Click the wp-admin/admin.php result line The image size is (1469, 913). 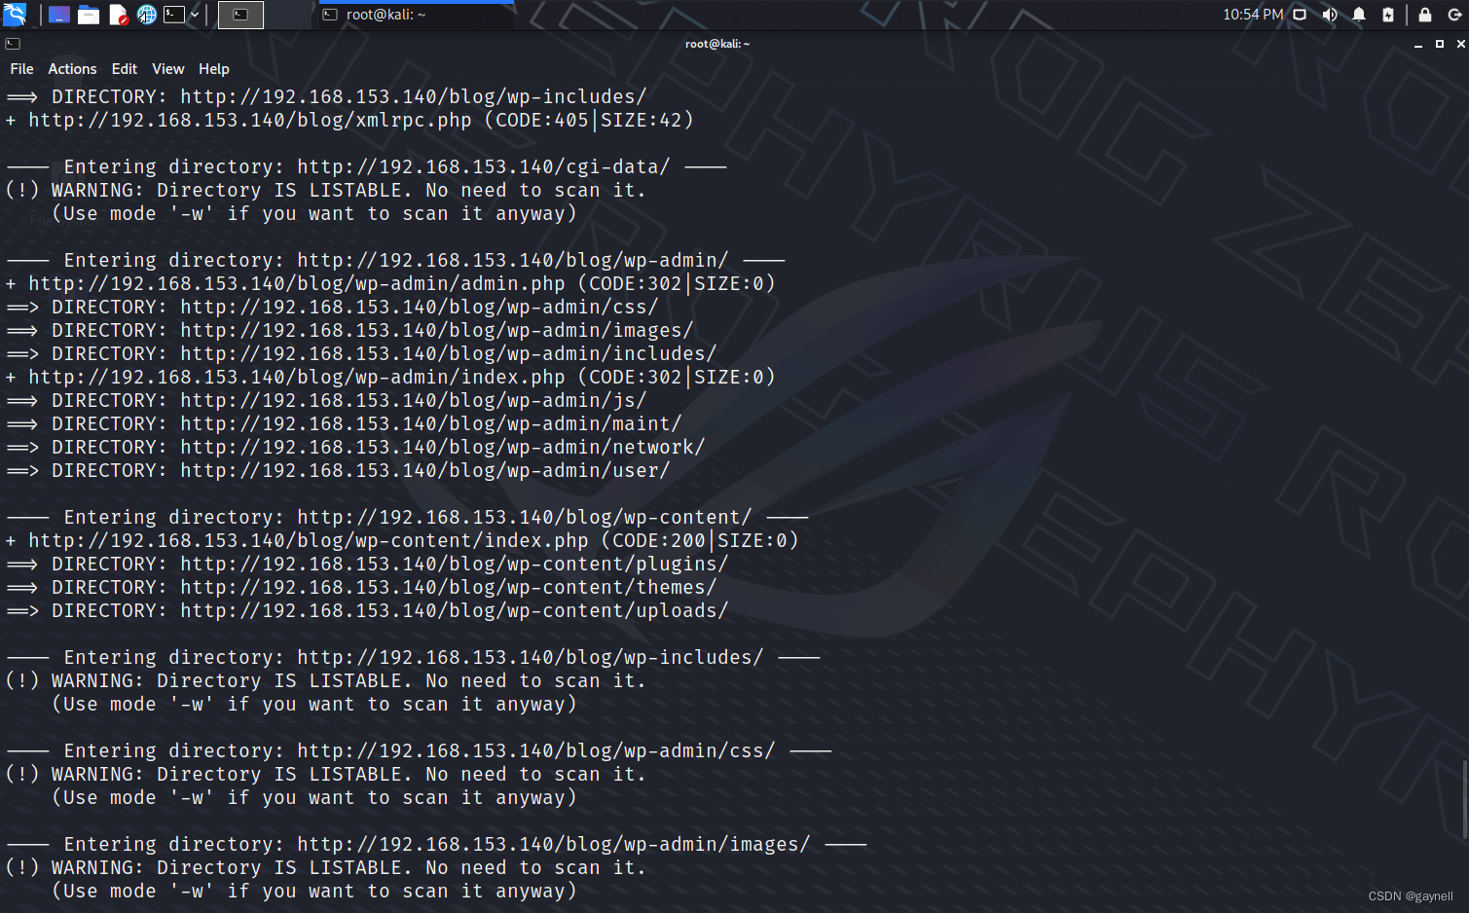coord(390,284)
